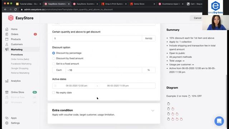The height and width of the screenshot is (129, 229).
Task: Toggle Online Store On badge
Action: point(35,92)
